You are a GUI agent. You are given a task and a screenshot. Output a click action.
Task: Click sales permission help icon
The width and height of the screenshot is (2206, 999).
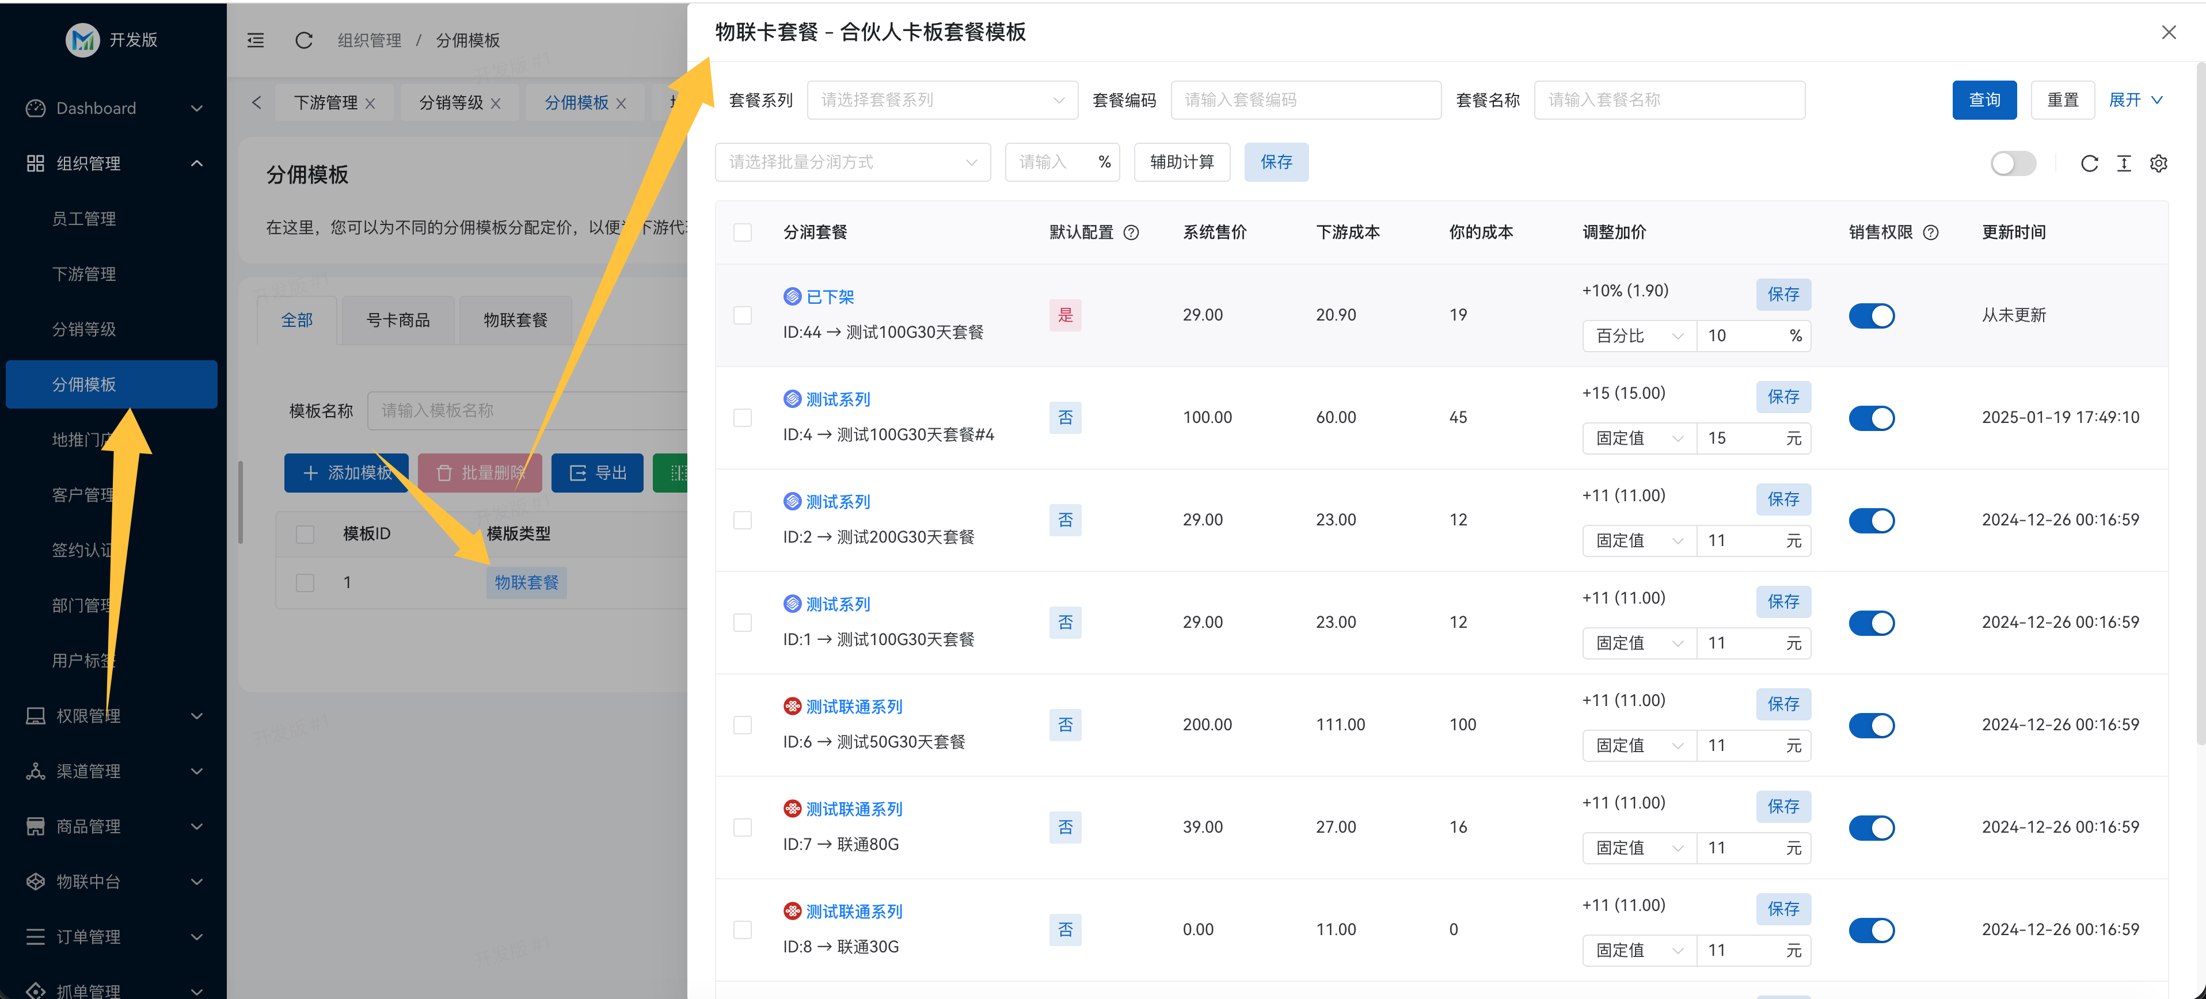pyautogui.click(x=1930, y=232)
